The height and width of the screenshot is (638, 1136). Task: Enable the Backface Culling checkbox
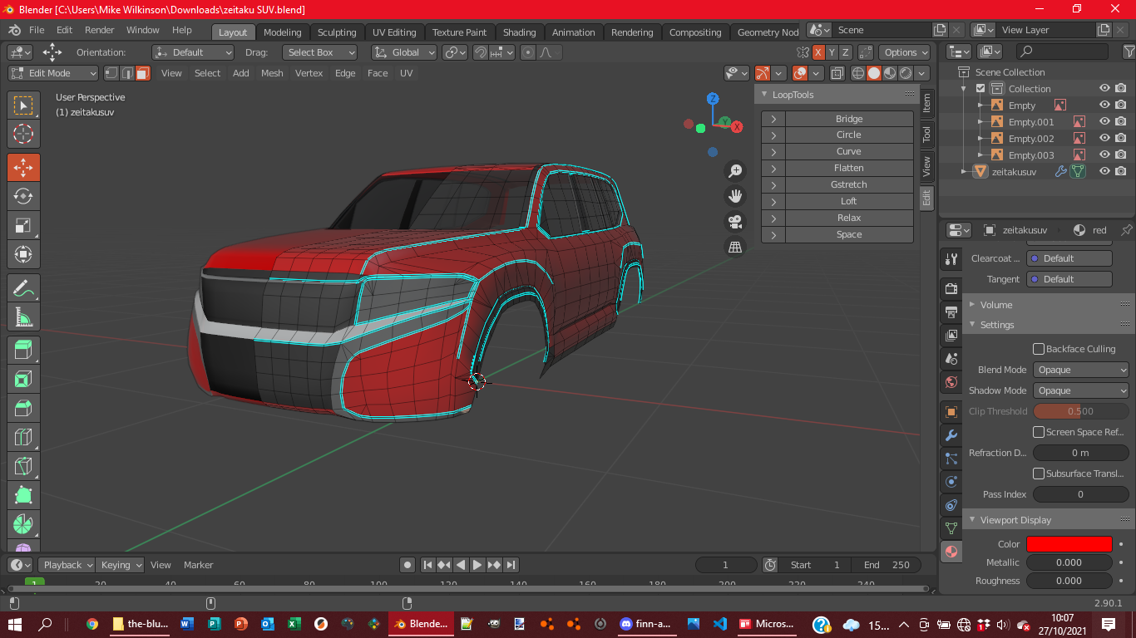click(1039, 349)
